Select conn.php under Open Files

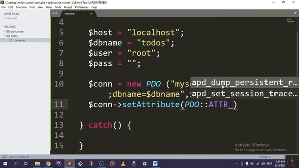click(x=12, y=18)
